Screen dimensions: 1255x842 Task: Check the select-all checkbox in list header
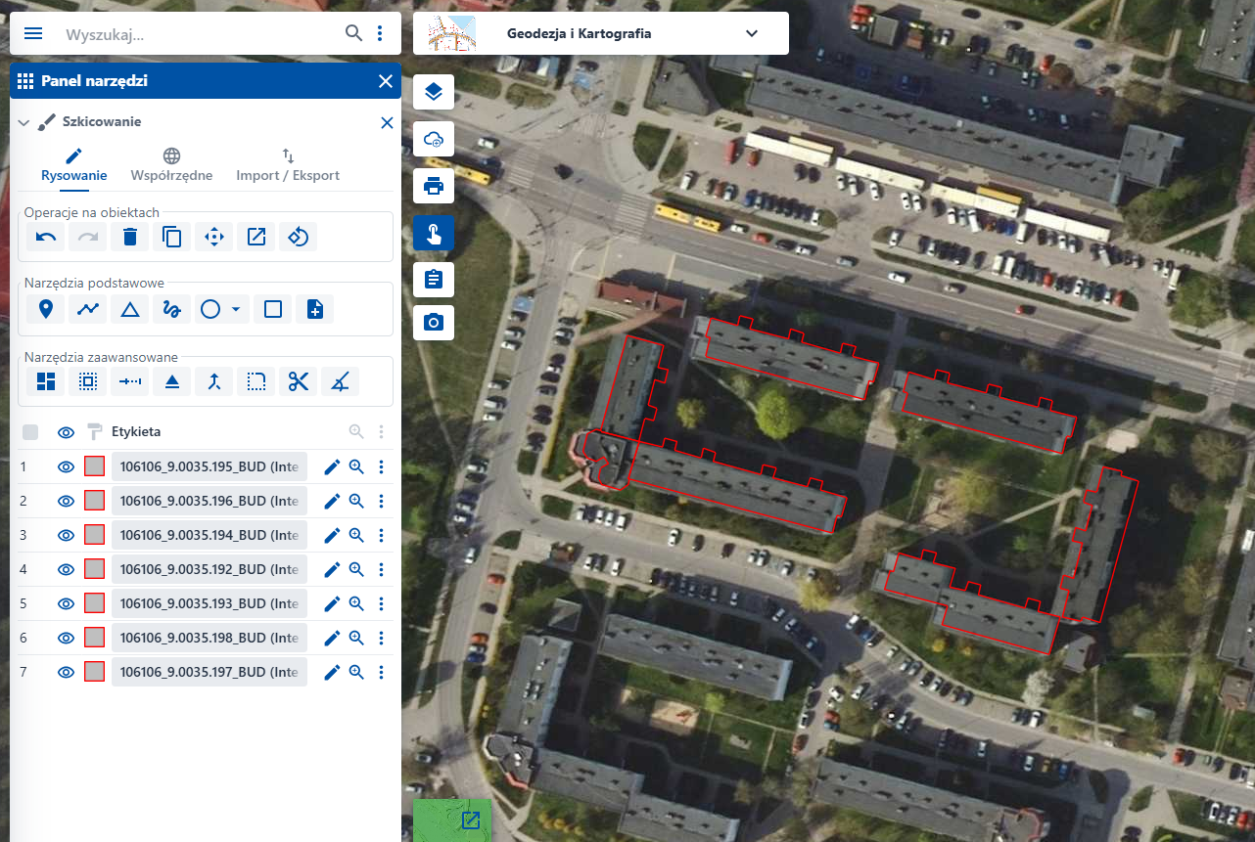(30, 432)
